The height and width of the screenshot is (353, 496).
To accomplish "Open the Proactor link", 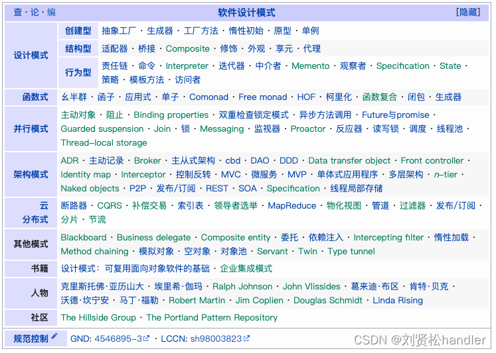I will [308, 129].
